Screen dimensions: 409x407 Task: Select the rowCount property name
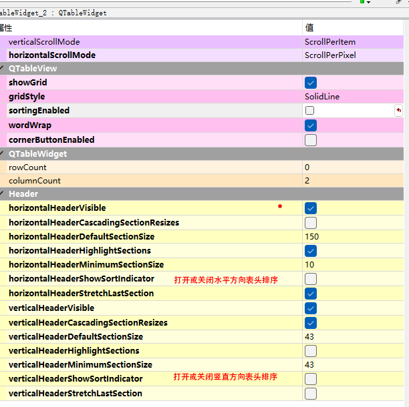[x=27, y=167]
